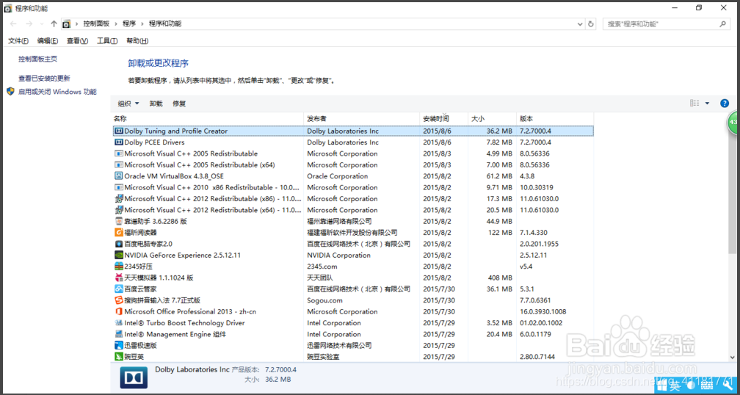The height and width of the screenshot is (395, 740).
Task: Go up one level with up arrow
Action: coord(54,23)
